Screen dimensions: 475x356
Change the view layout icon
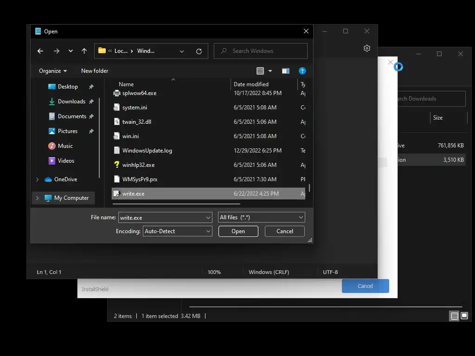pyautogui.click(x=260, y=71)
